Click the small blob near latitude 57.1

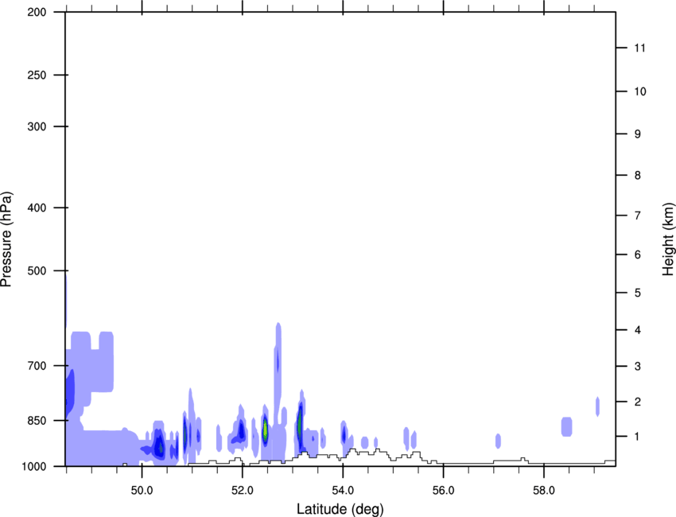[498, 441]
